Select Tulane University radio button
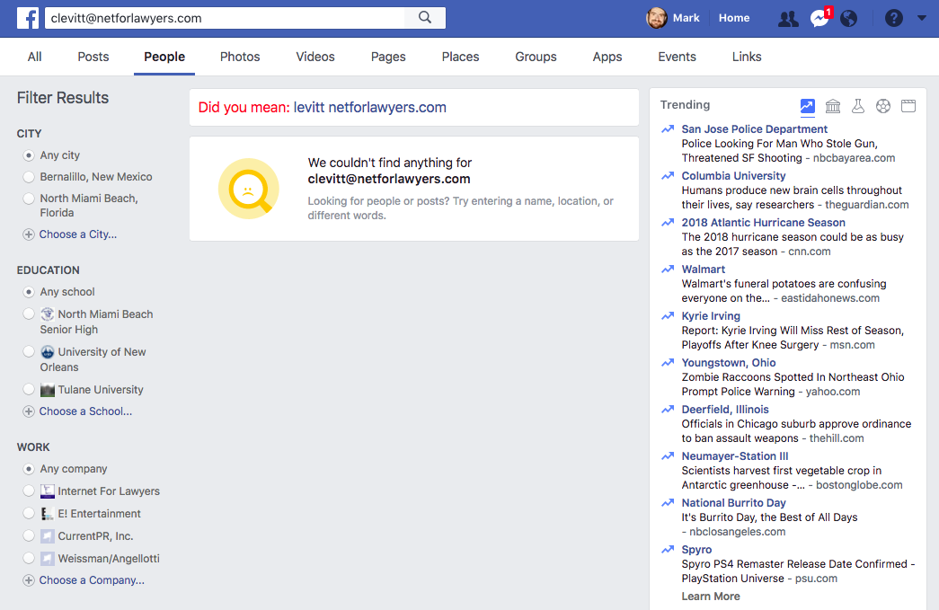 28,389
